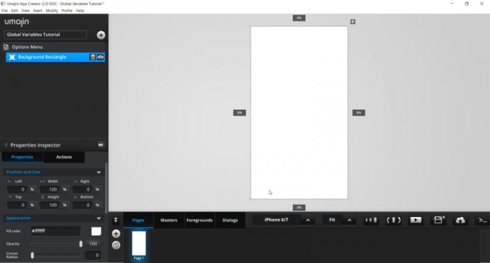
Task: Collapse the Position and Size section
Action: [x=99, y=172]
